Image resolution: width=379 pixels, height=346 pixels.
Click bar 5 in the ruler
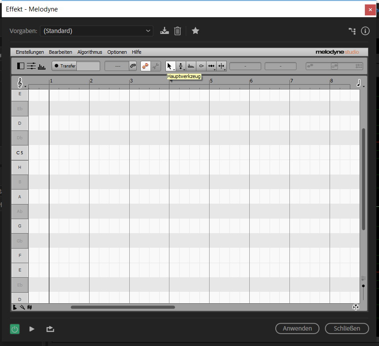(211, 81)
